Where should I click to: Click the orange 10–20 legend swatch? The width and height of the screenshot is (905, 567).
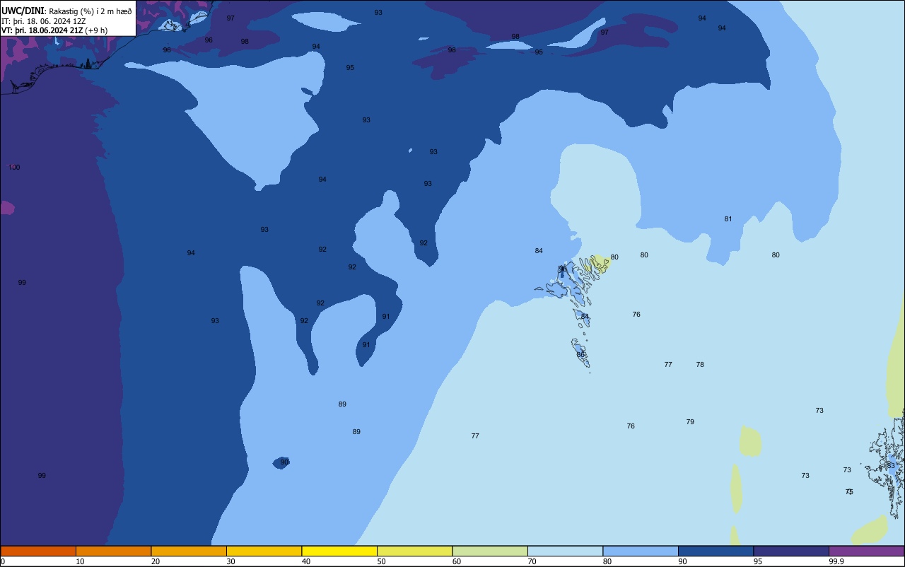point(113,551)
